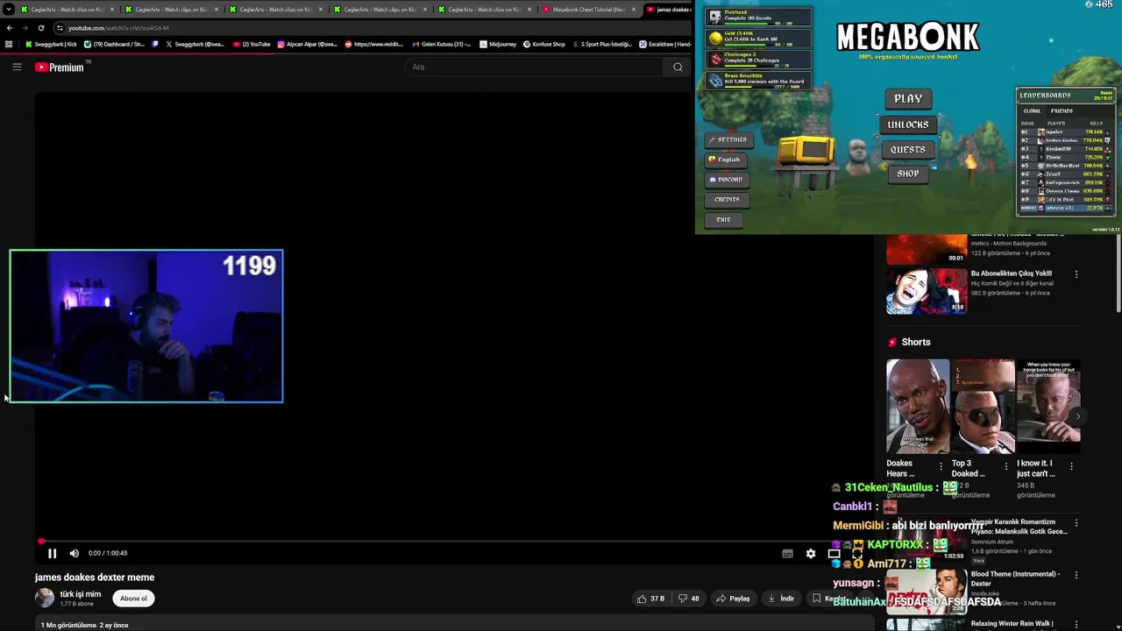Image resolution: width=1122 pixels, height=631 pixels.
Task: Open options for 'Blood Theme (Instrumental)' video
Action: (x=1076, y=575)
